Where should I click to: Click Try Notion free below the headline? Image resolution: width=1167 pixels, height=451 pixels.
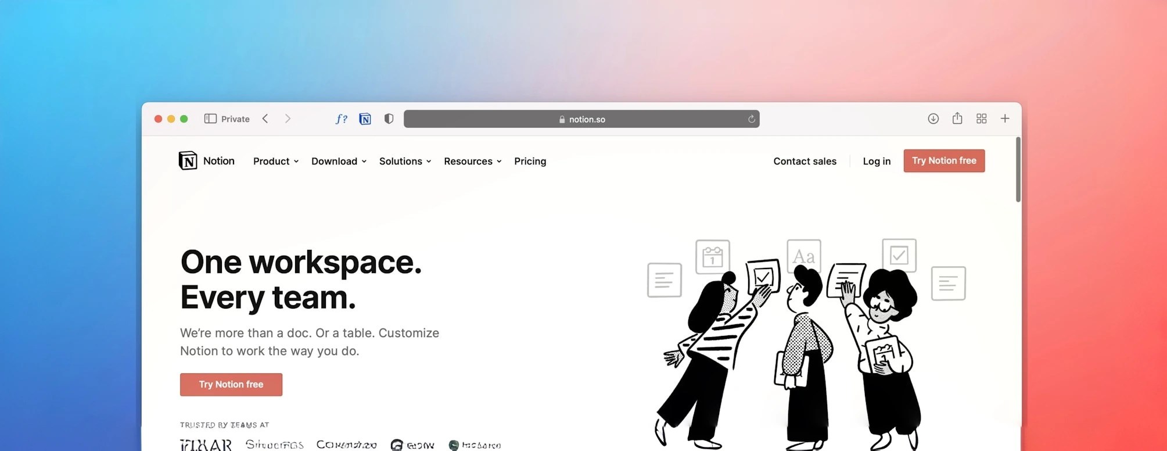pos(231,384)
